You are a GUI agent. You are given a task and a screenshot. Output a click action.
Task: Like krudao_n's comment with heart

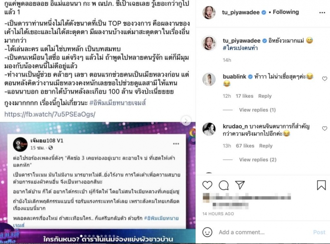tap(325, 128)
